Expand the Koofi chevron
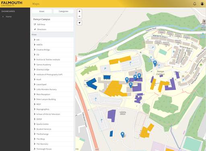Viewport: 206px width, 151px height. [35, 79]
